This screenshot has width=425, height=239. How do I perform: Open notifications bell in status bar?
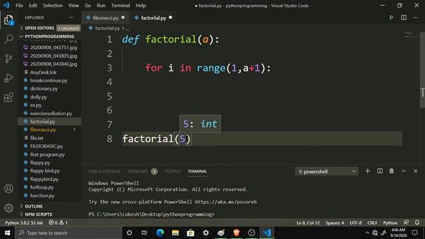417,222
